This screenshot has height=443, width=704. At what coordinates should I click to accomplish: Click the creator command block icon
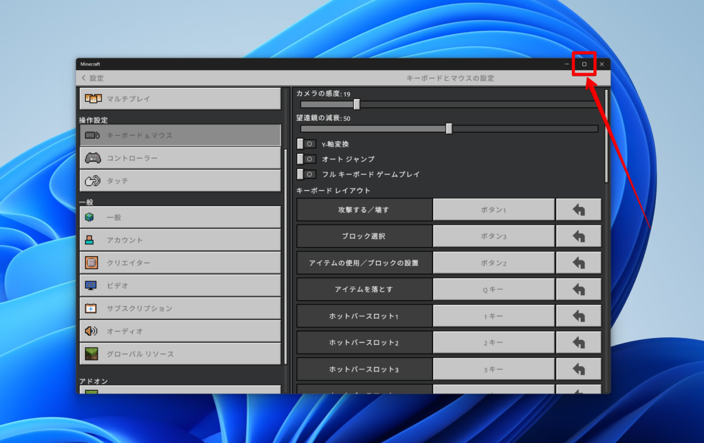pyautogui.click(x=91, y=263)
